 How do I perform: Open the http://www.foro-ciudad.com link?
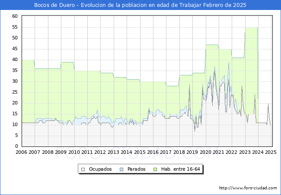[x=248, y=188]
